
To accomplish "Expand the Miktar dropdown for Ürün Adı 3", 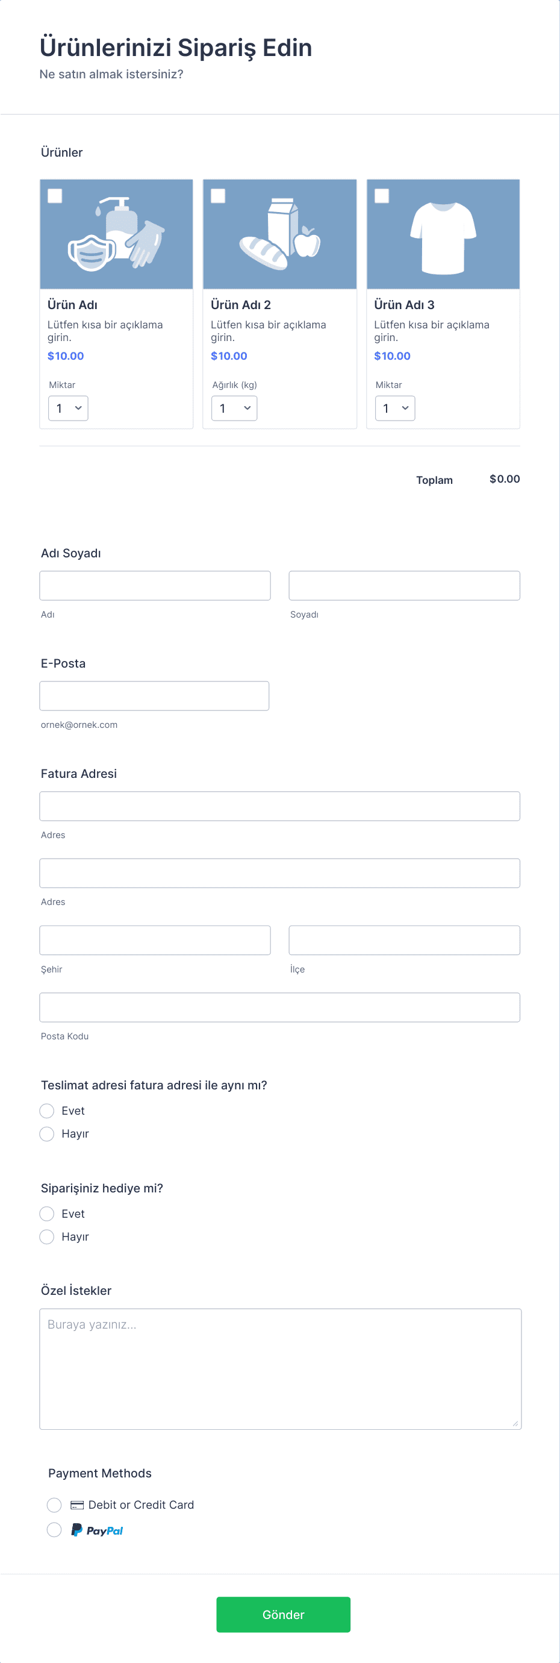I will tap(395, 408).
